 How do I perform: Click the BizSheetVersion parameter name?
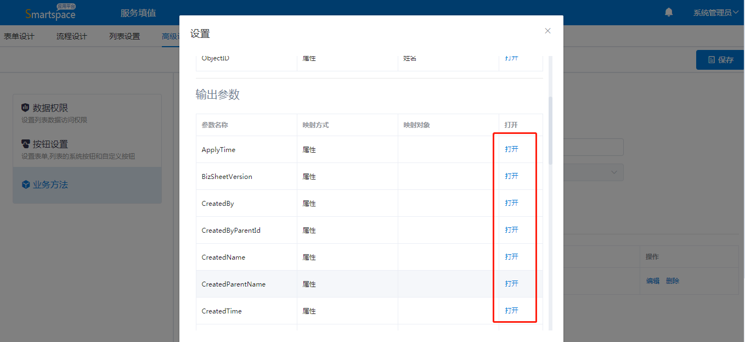(x=227, y=177)
